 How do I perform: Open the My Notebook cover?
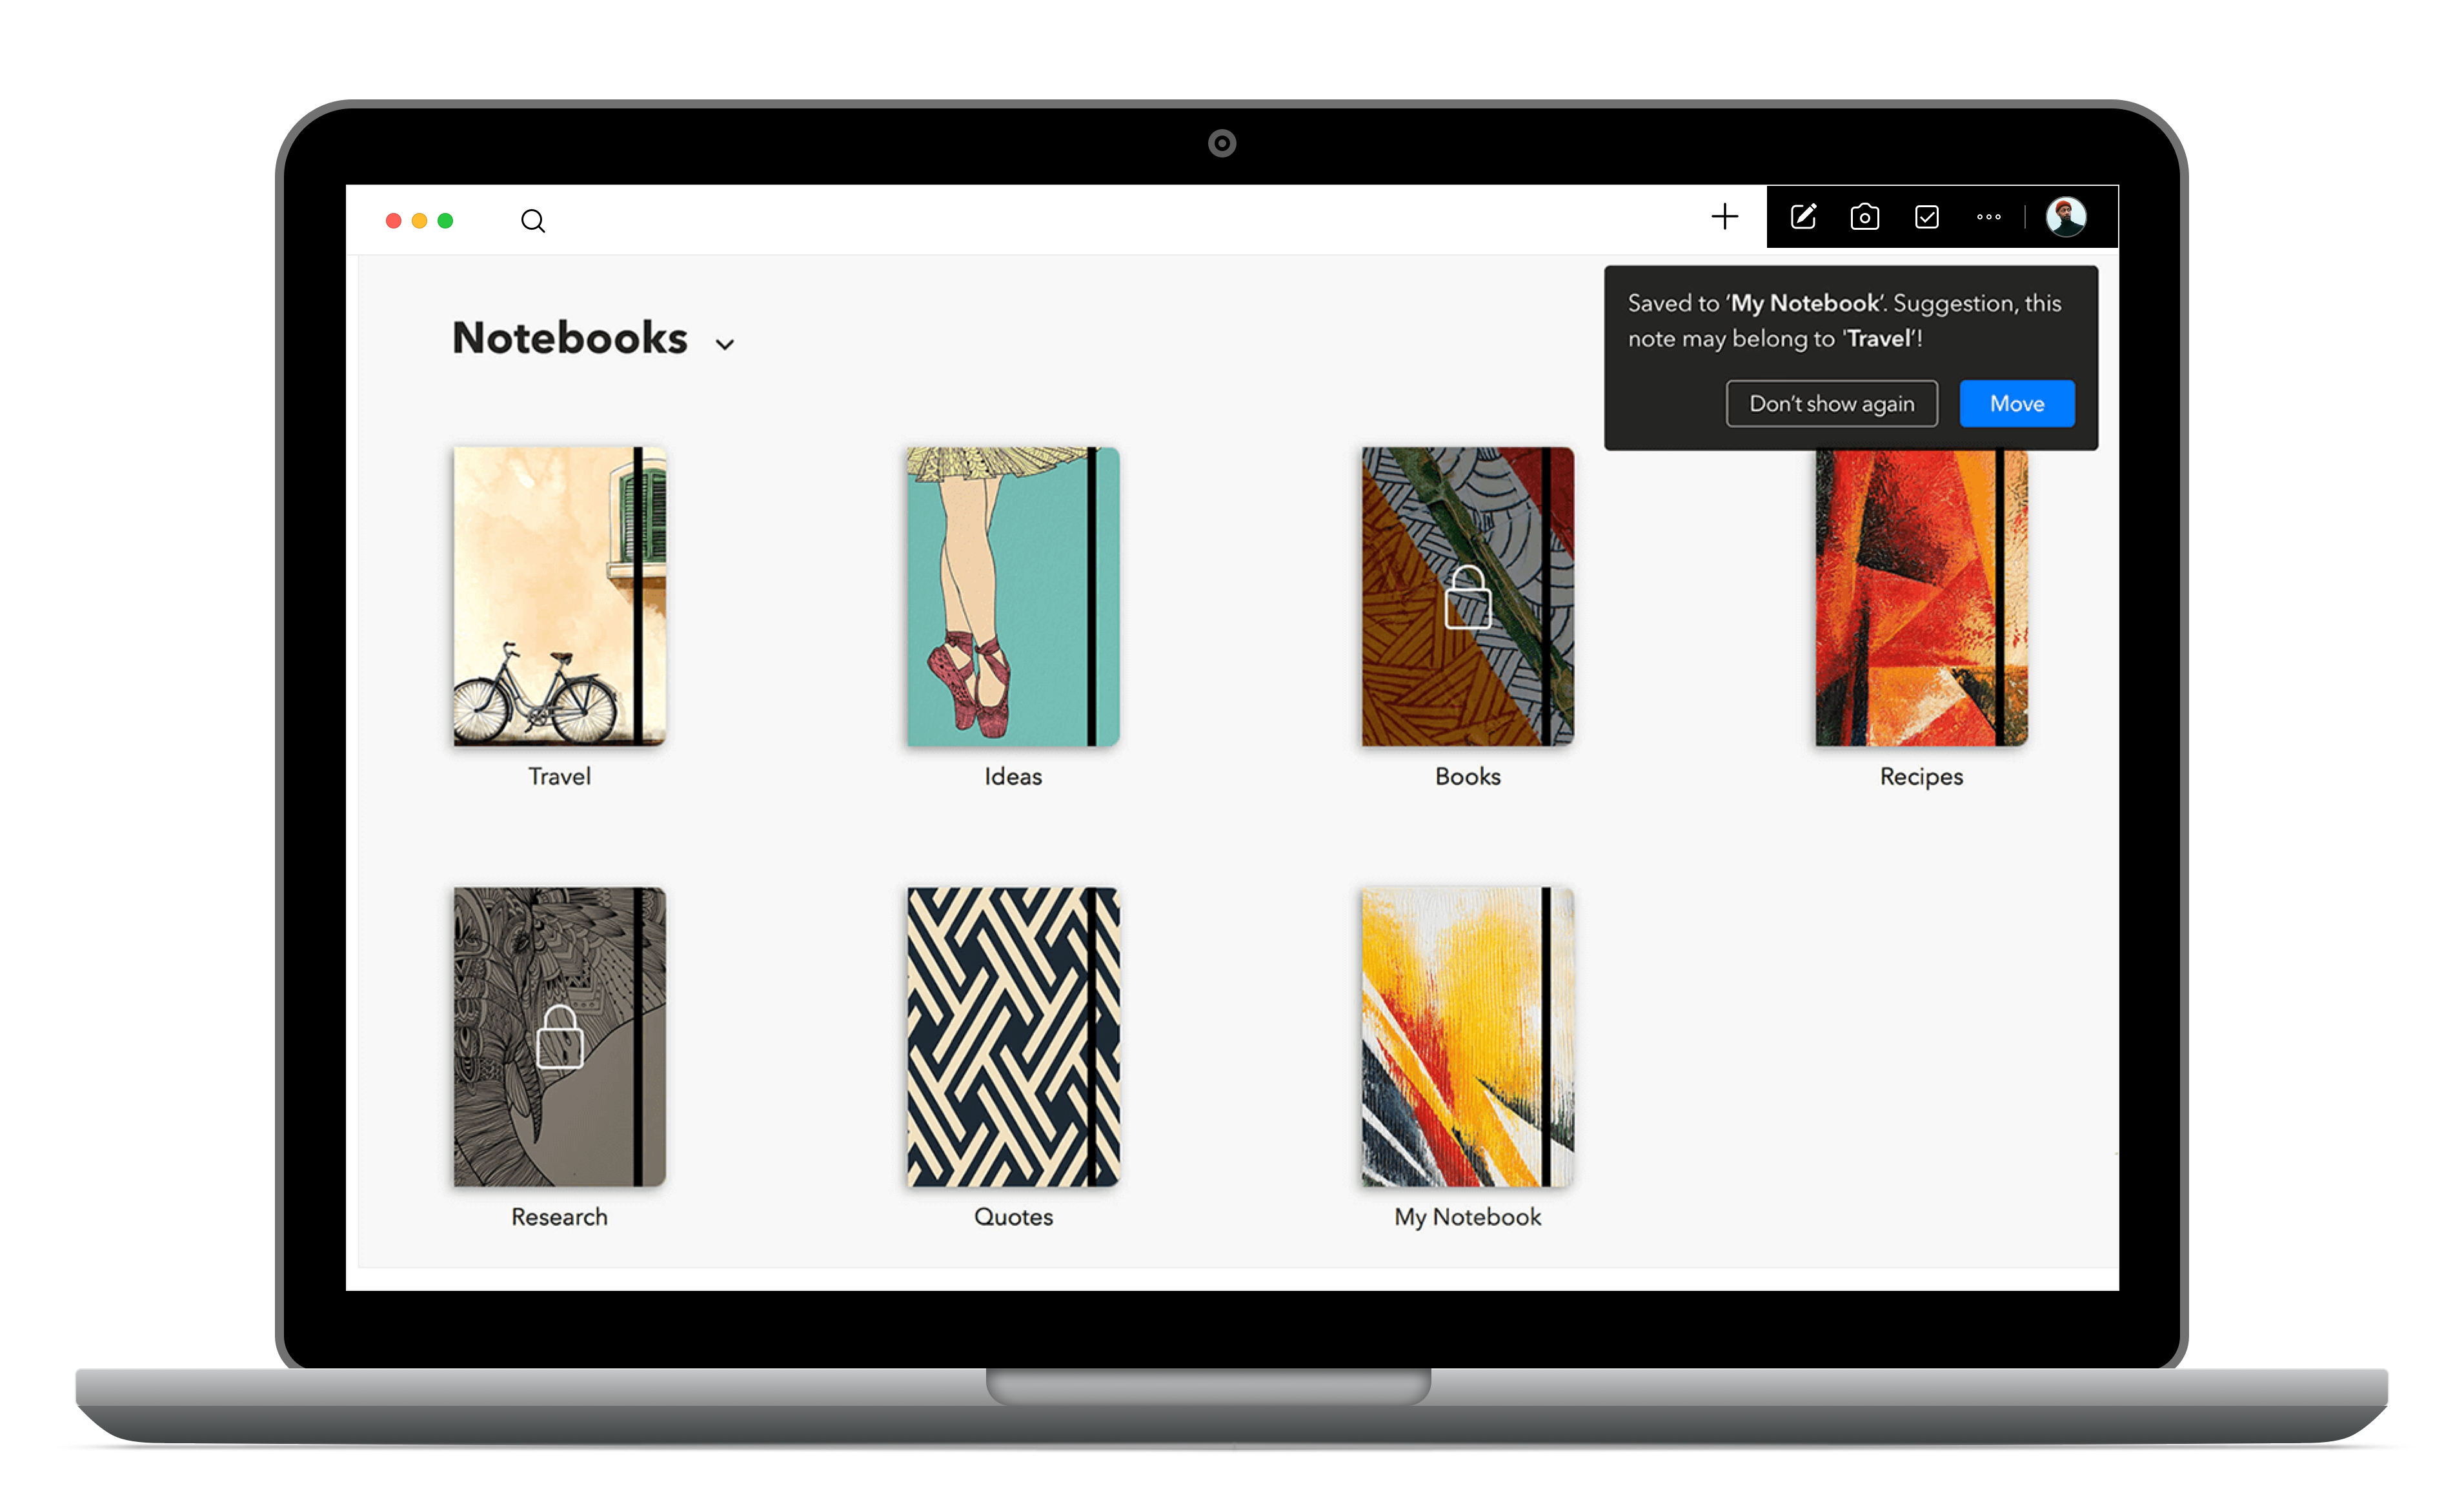pyautogui.click(x=1467, y=1037)
